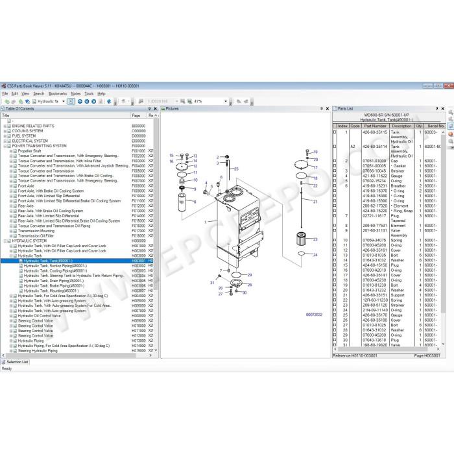The height and width of the screenshot is (454, 454).
Task: Click the second blue circle arrow icon
Action: (x=86, y=101)
